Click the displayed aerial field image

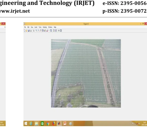(x=86, y=73)
